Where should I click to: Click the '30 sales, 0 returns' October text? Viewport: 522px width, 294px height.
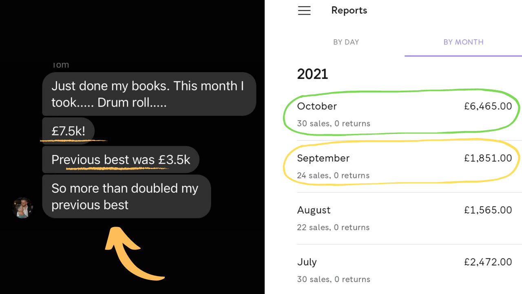[x=334, y=123]
